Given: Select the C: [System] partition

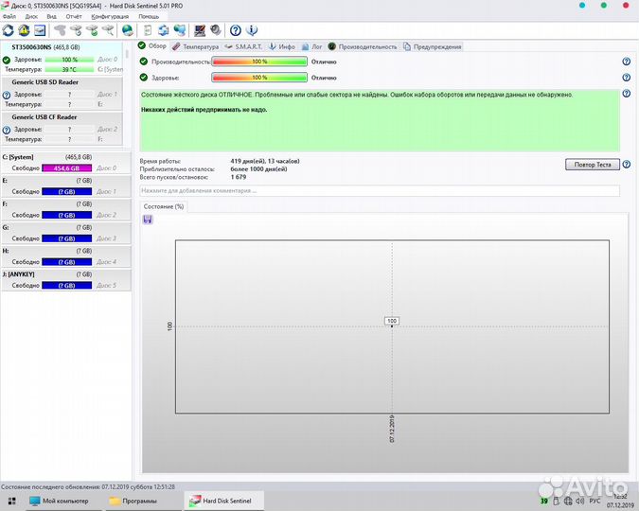Looking at the screenshot, I should coord(65,162).
